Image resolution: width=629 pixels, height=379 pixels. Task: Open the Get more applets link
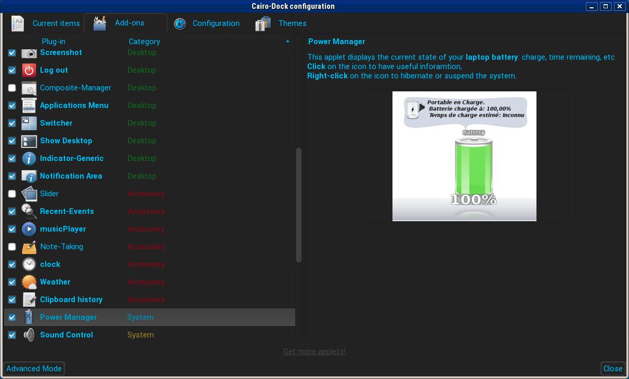[x=314, y=351]
